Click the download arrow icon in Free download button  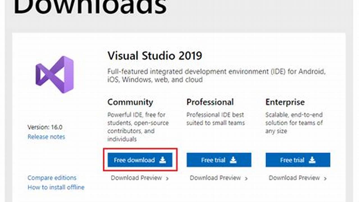coord(162,160)
